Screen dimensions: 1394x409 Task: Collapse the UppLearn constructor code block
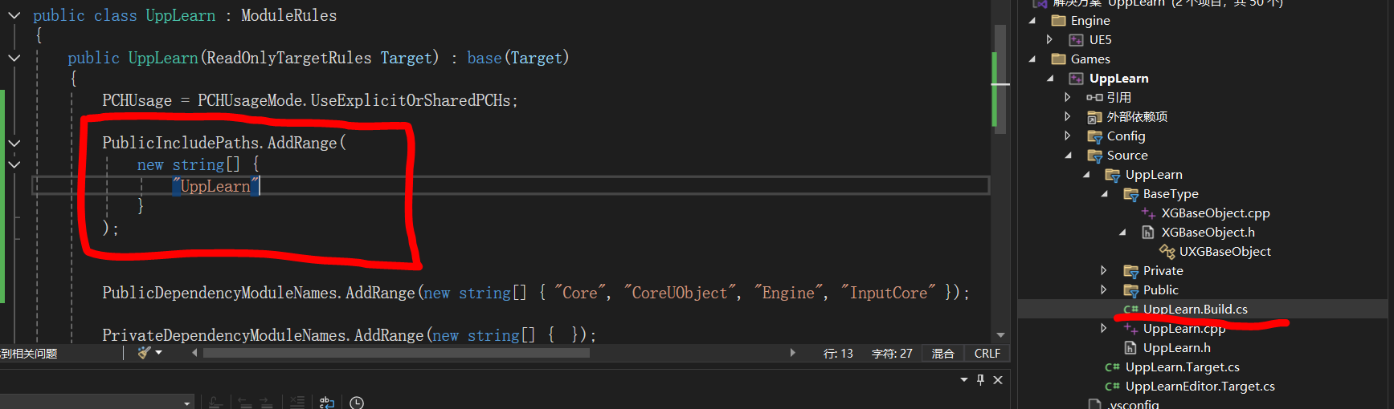pyautogui.click(x=14, y=58)
